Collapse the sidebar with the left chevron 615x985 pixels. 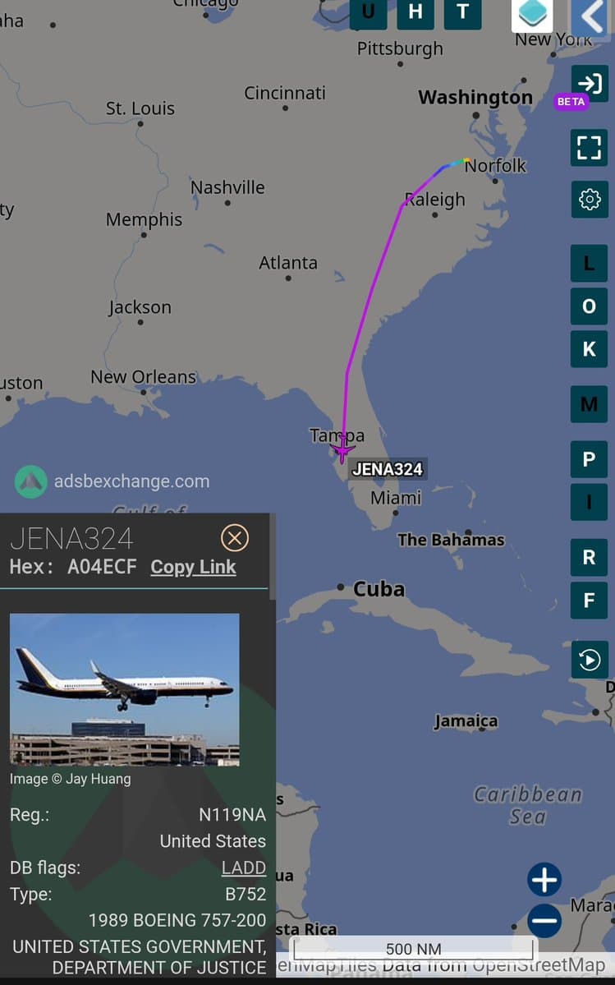coord(590,16)
